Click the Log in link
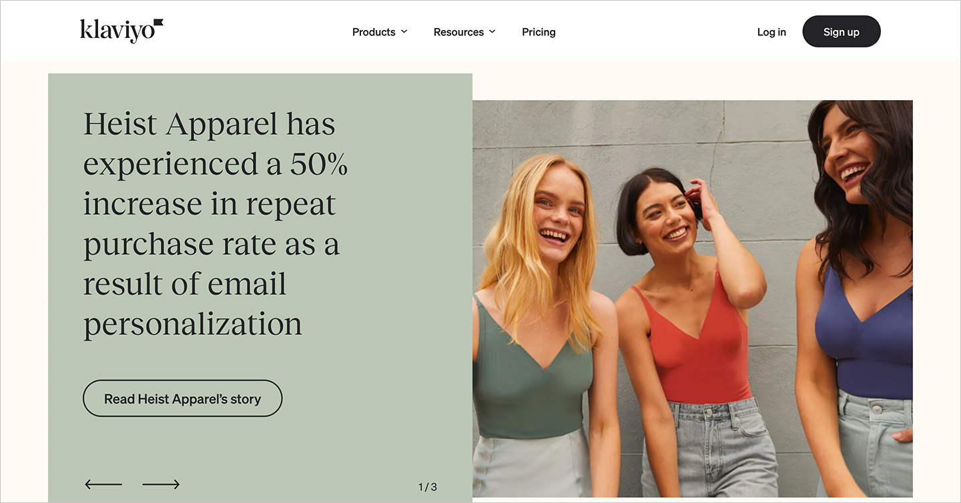The width and height of the screenshot is (961, 503). pyautogui.click(x=771, y=32)
